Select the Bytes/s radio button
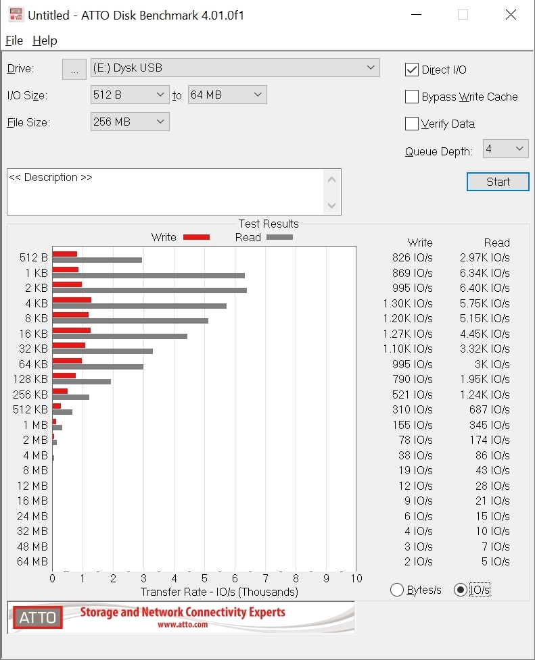 click(398, 590)
